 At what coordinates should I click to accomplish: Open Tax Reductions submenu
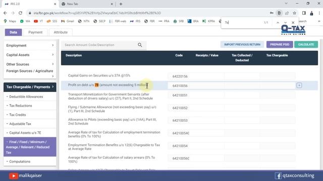30,106
